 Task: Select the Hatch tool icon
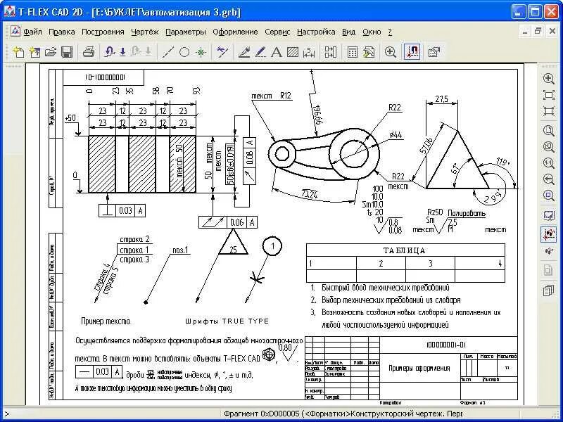coord(293,52)
